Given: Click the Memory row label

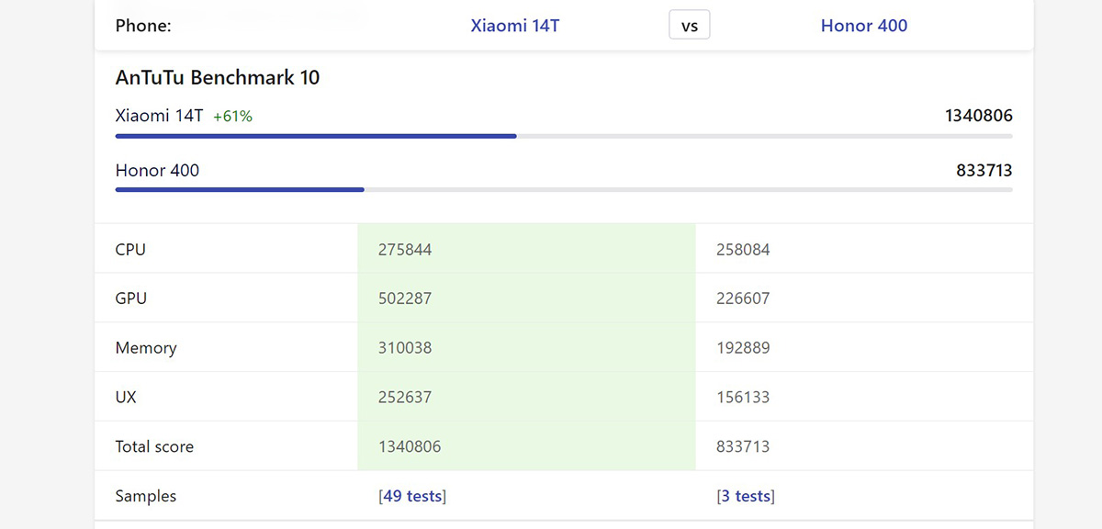Looking at the screenshot, I should [146, 348].
